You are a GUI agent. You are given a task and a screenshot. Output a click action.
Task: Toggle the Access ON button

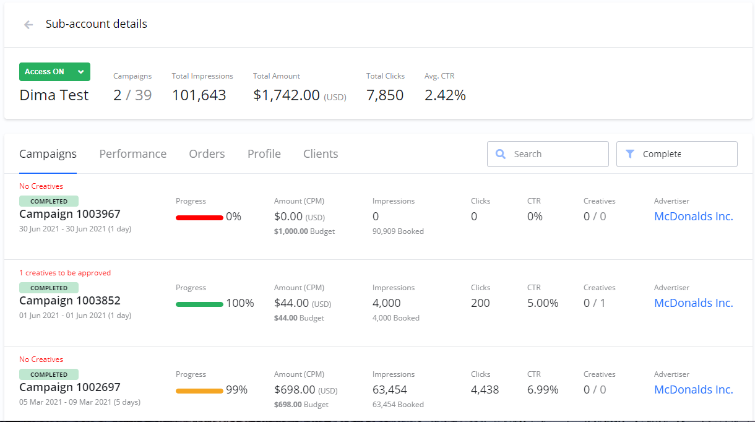45,72
